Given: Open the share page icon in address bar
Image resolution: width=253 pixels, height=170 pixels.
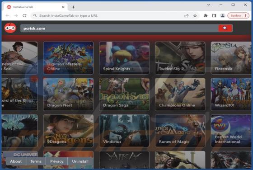Looking at the screenshot, I should pyautogui.click(x=186, y=16).
